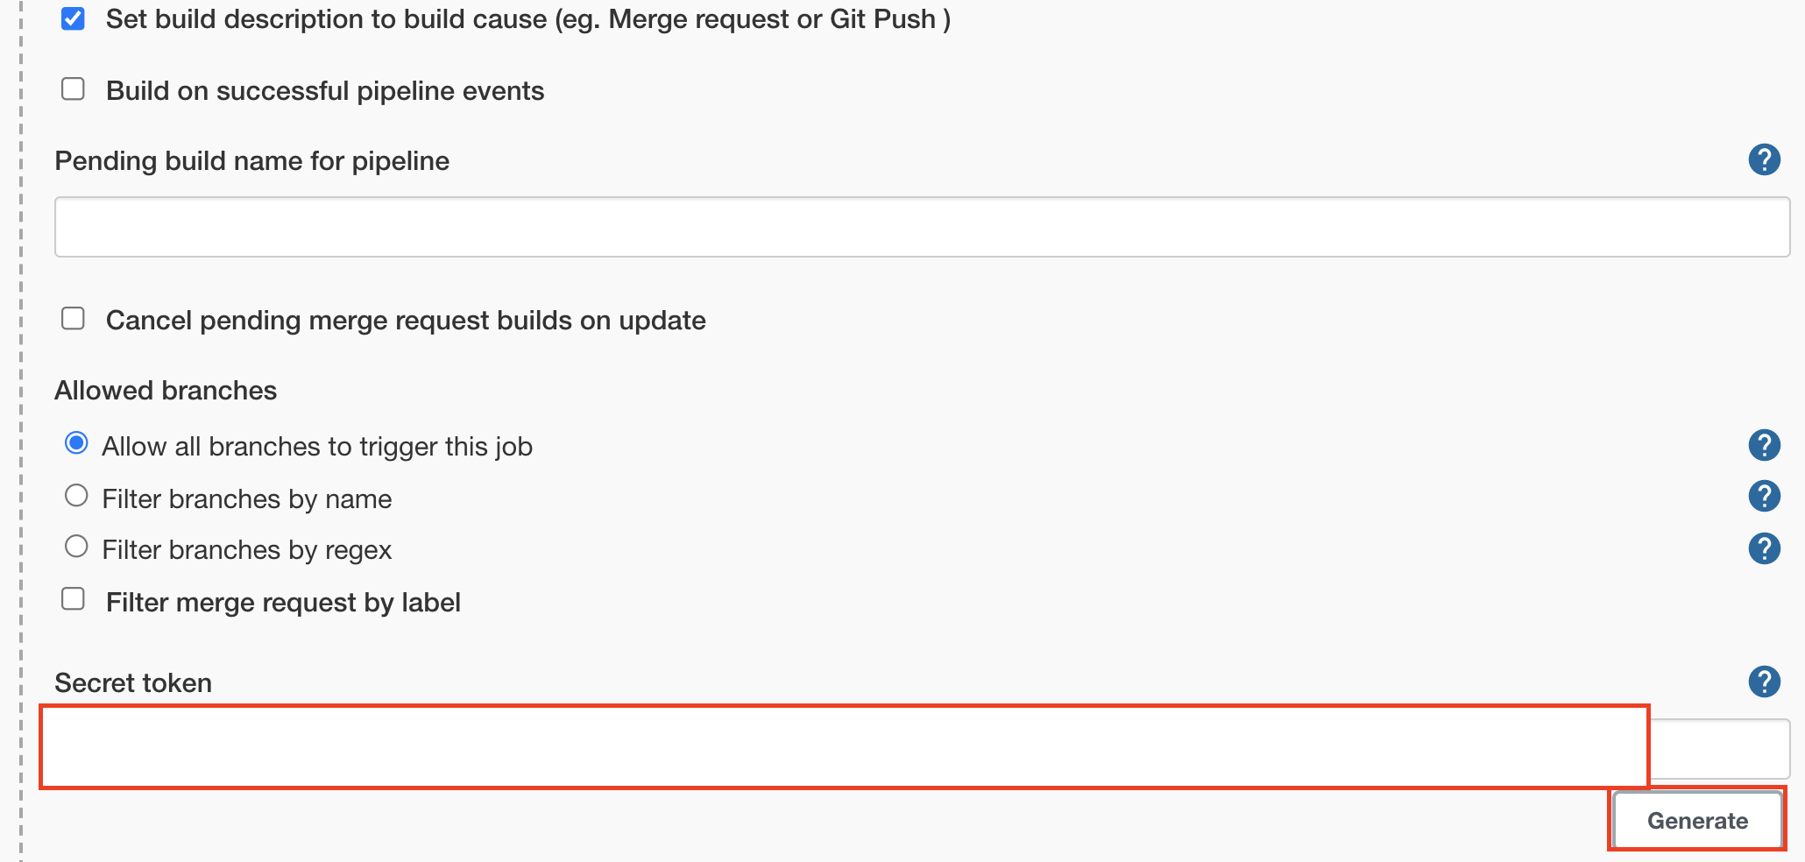Open help for Pending build name field
Screen dimensions: 1805x862
1764,160
